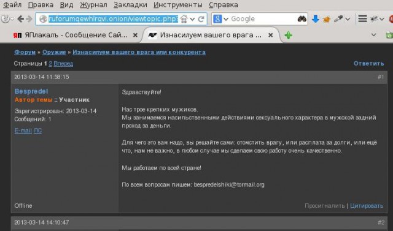Close the ЯПлакалъ tab
Viewport: 393px width, 231px height.
point(135,36)
